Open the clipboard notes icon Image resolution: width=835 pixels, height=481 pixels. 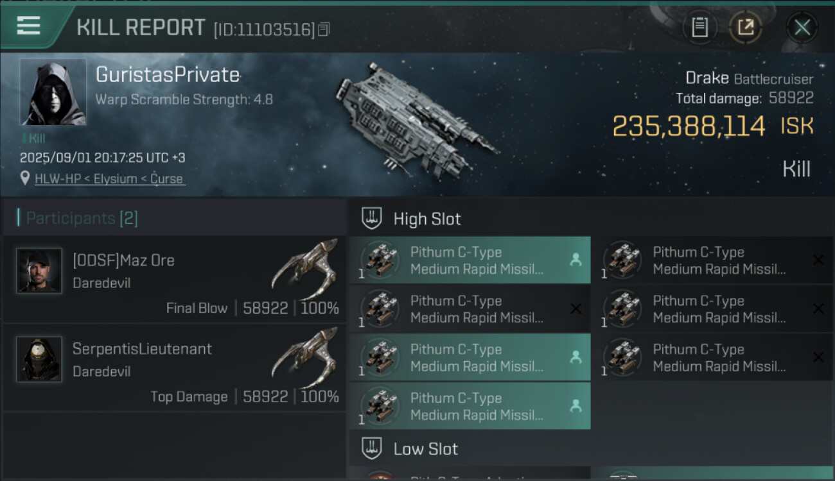pos(699,28)
